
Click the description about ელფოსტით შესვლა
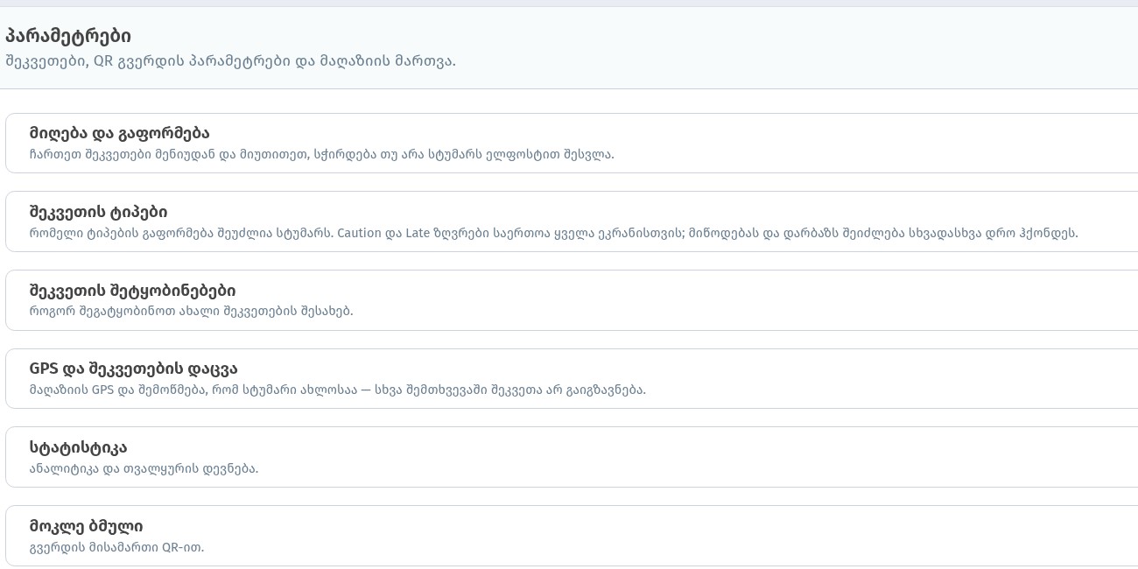pos(321,155)
